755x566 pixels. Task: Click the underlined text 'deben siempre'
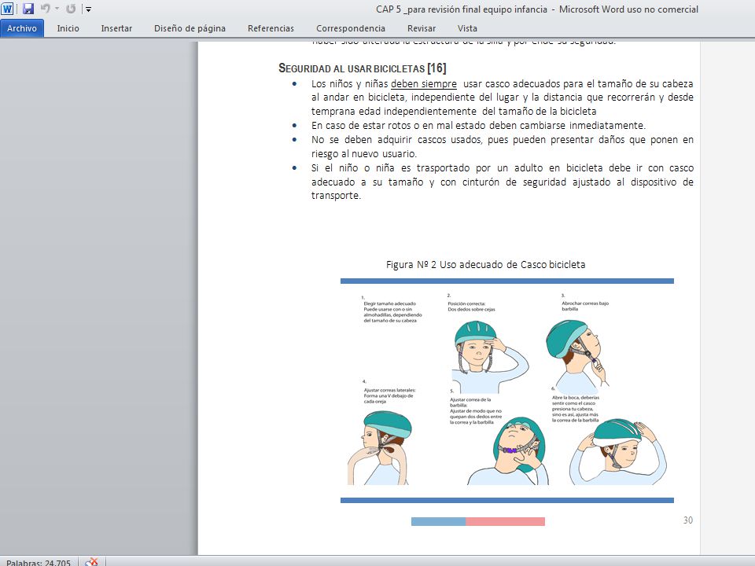coord(424,84)
